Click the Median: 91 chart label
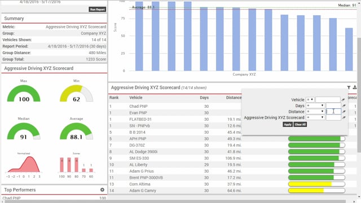The image size is (361, 203). coord(347,5)
